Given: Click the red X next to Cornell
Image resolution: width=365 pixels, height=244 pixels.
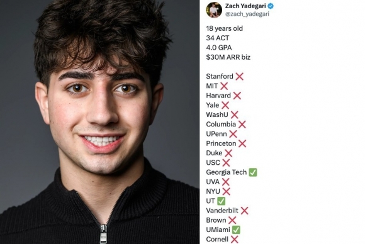Looking at the screenshot, I should [234, 240].
